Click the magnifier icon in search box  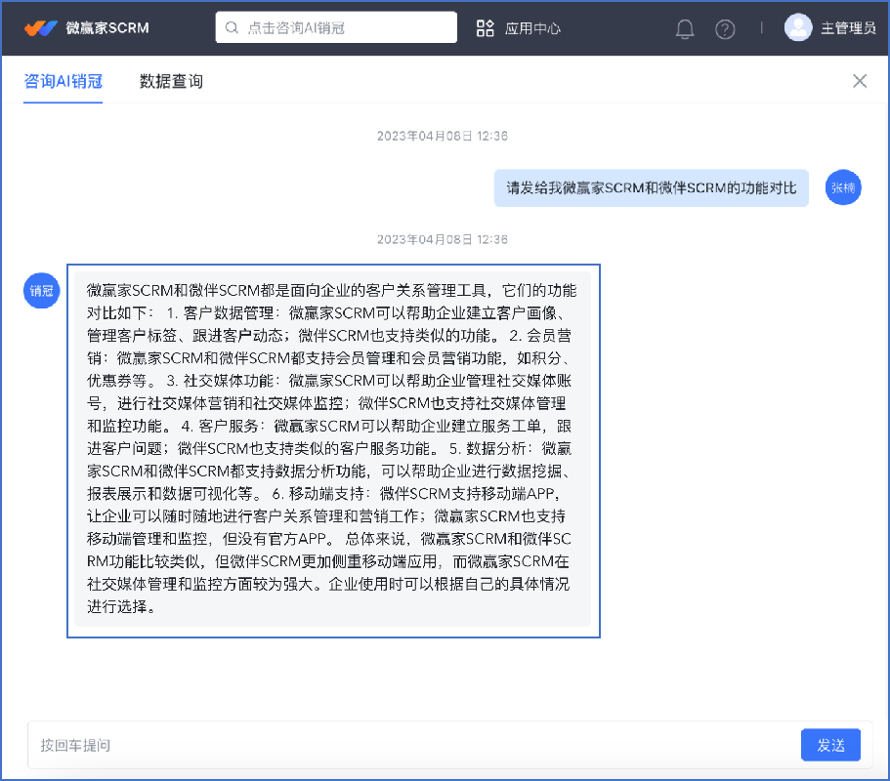(232, 27)
